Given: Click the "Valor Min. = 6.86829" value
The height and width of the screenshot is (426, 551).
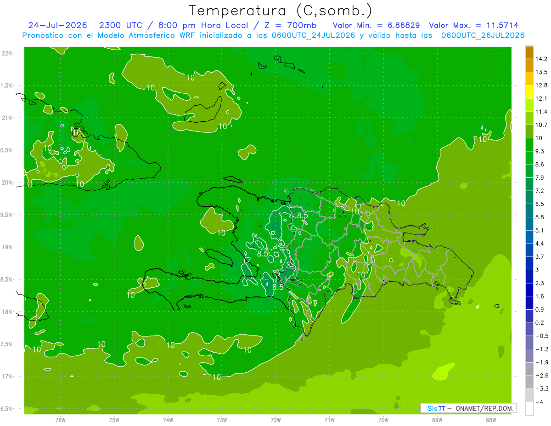Looking at the screenshot, I should (377, 25).
